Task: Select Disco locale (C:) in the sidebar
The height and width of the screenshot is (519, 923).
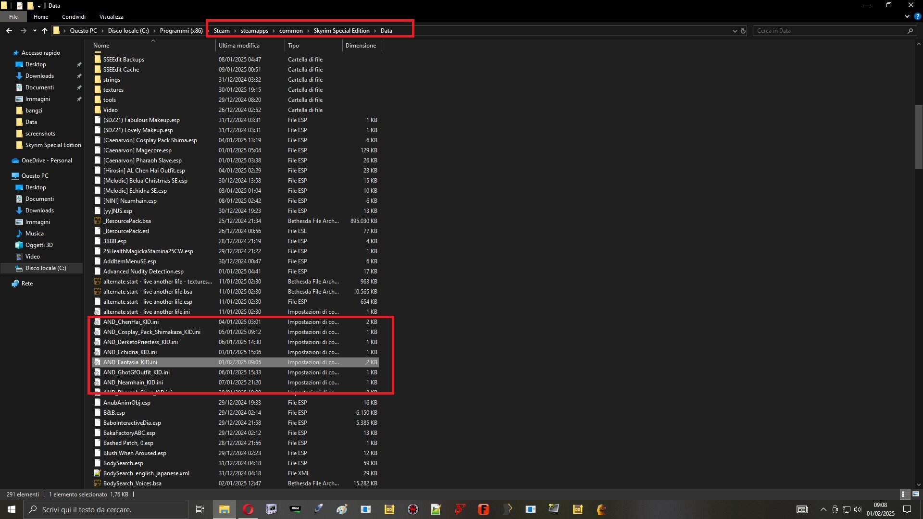Action: click(x=46, y=268)
